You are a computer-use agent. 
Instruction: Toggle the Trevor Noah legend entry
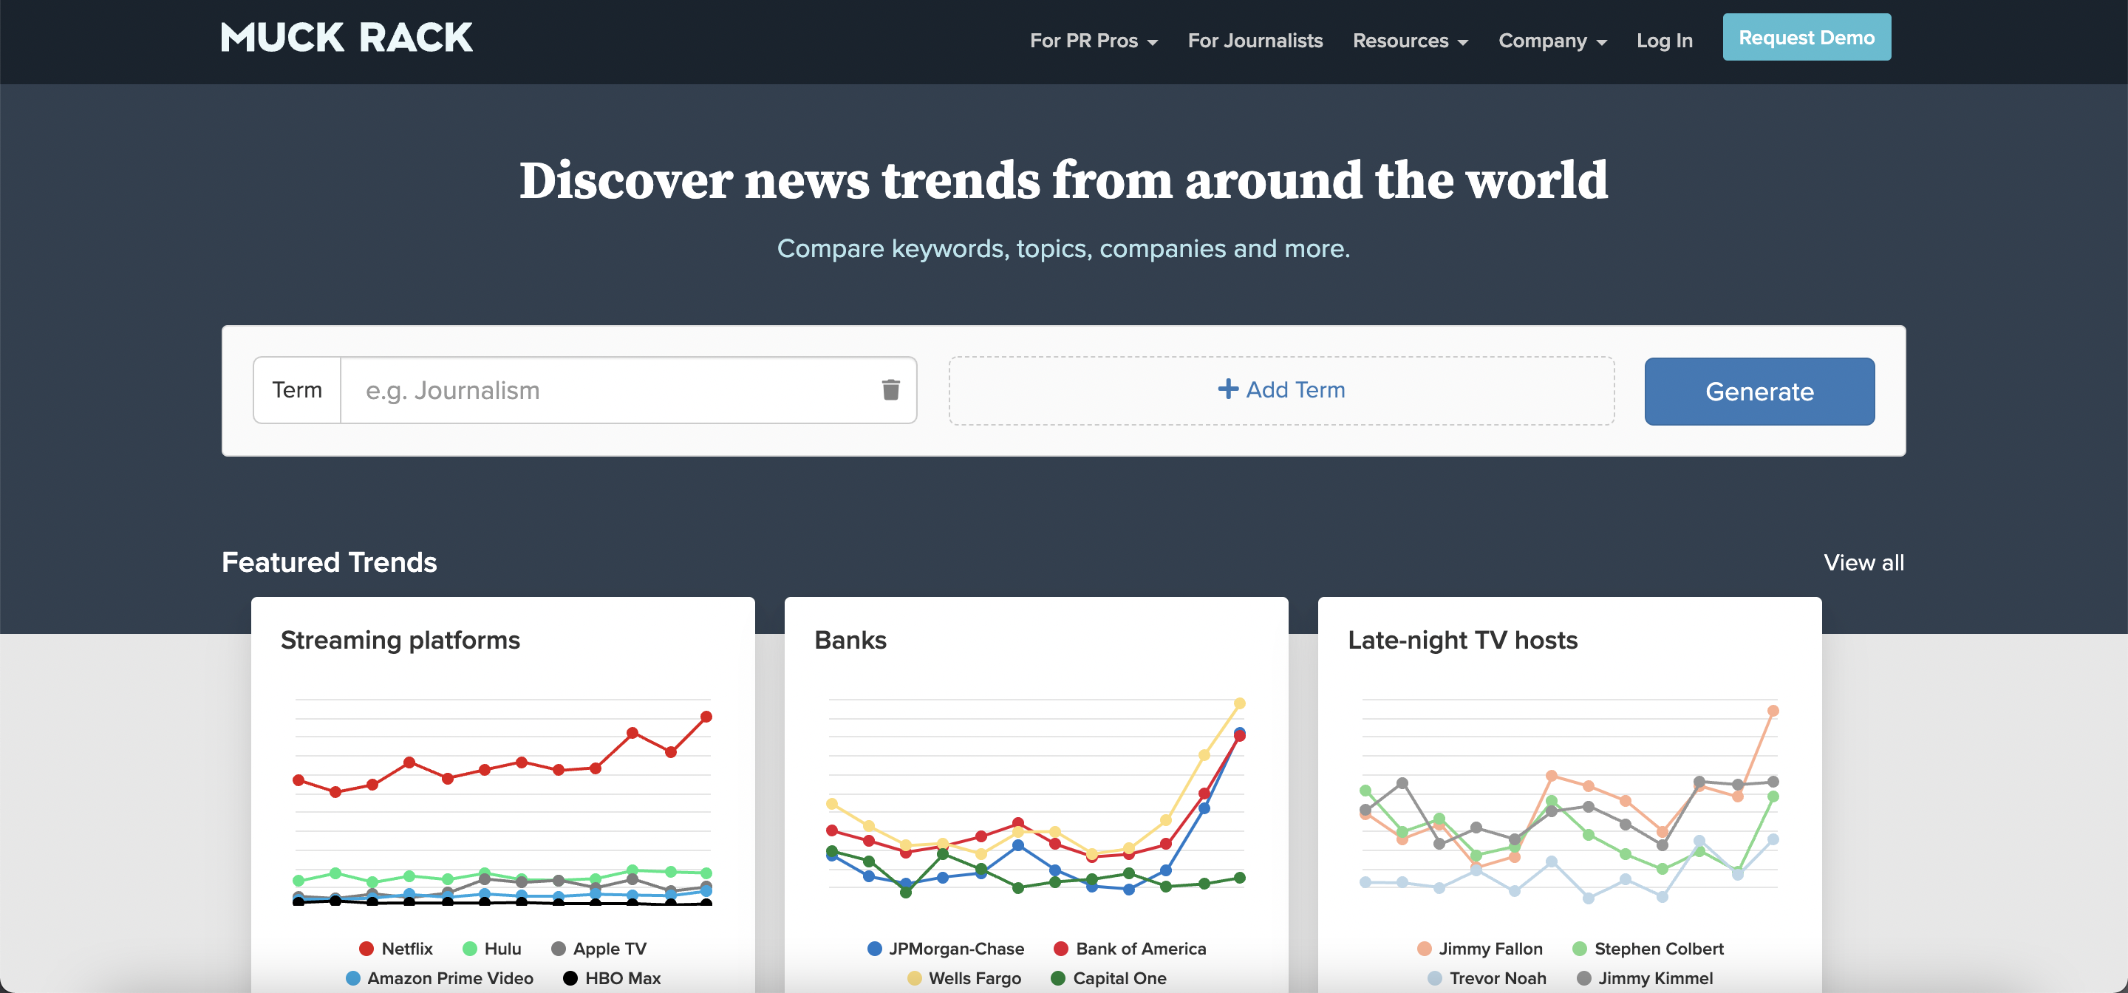pos(1487,978)
